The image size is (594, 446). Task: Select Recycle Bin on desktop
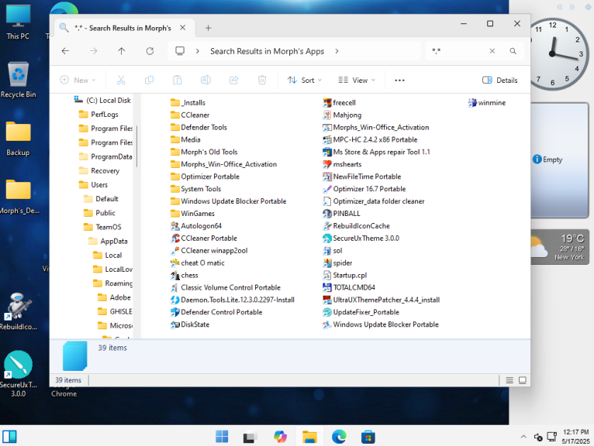click(x=18, y=81)
